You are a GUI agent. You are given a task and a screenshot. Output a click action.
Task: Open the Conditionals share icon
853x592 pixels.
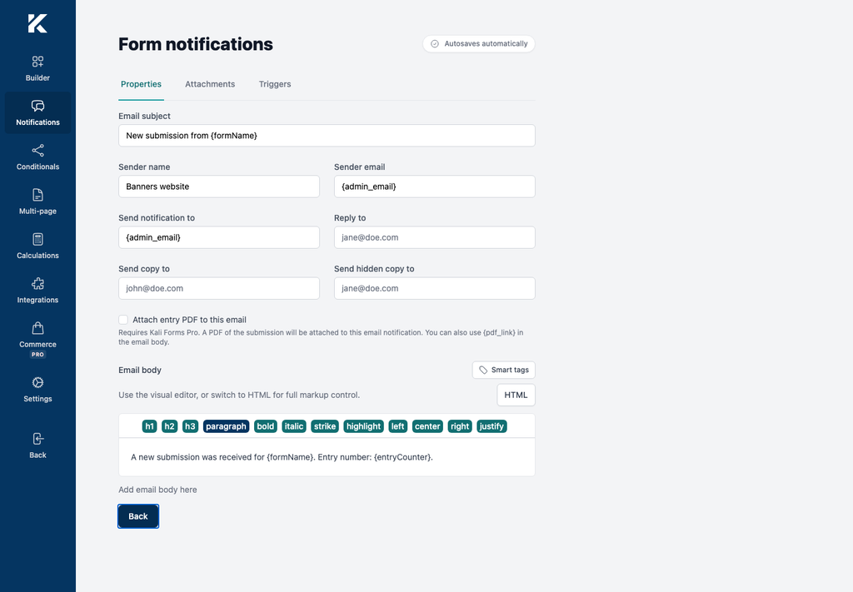(x=37, y=151)
